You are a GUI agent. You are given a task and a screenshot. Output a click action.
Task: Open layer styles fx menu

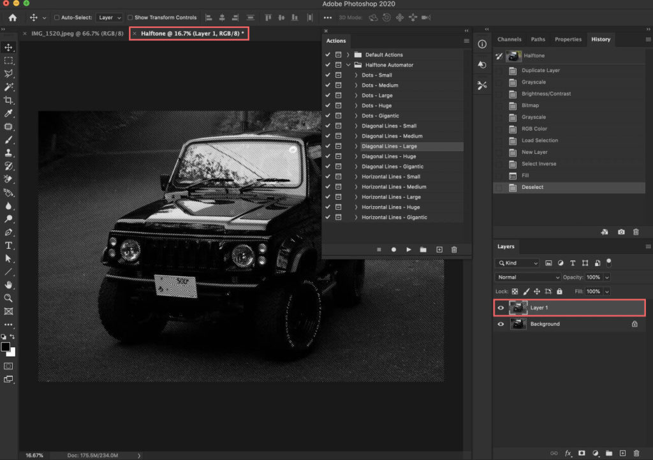[568, 453]
